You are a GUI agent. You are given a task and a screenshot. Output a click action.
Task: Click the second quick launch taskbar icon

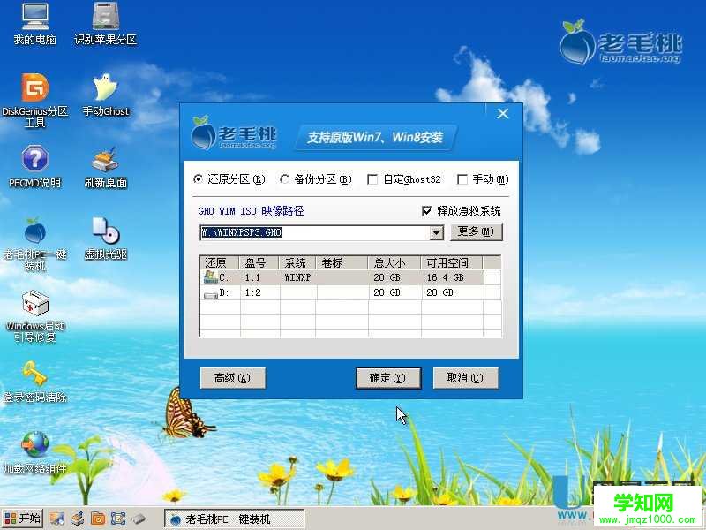(x=78, y=519)
